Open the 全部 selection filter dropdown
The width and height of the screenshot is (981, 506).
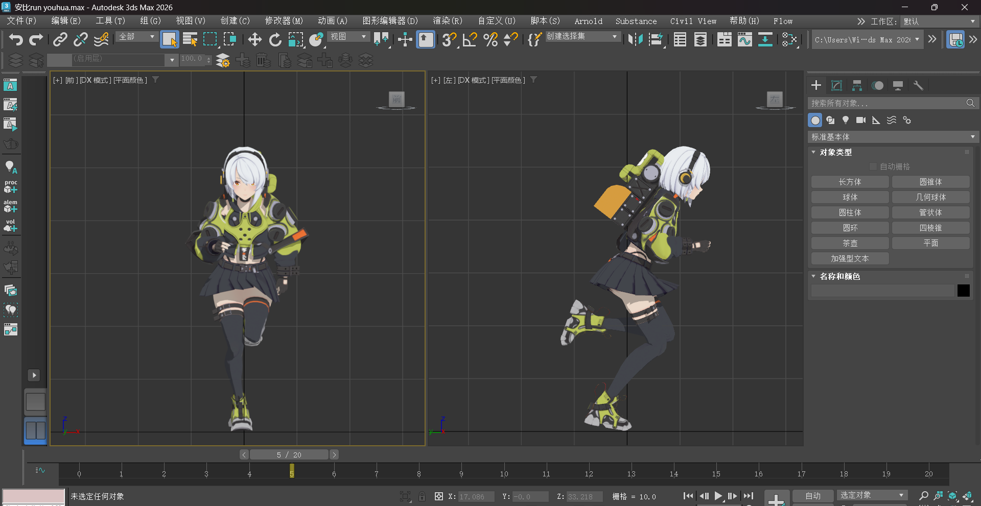coord(137,37)
